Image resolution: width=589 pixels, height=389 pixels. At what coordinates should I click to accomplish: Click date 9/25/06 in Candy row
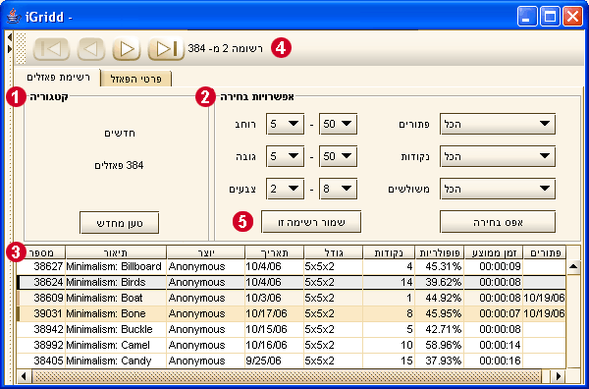click(x=263, y=361)
